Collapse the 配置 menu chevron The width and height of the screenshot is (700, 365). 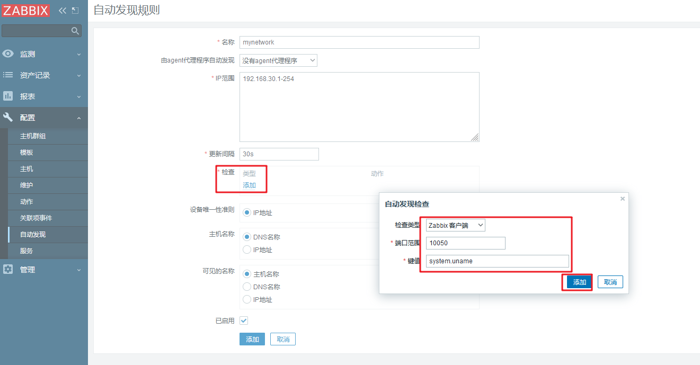79,118
